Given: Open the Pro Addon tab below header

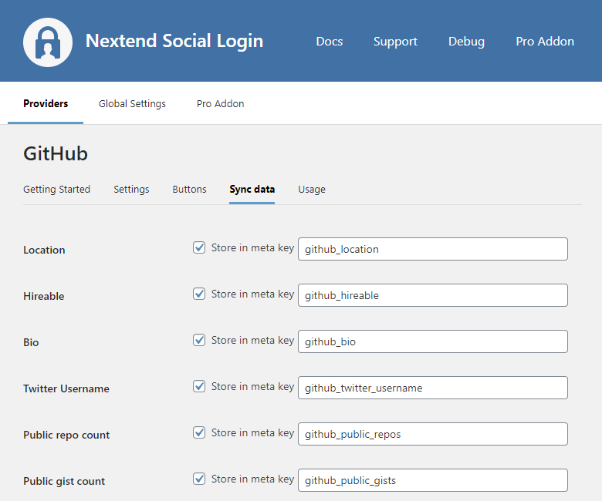Looking at the screenshot, I should tap(220, 104).
